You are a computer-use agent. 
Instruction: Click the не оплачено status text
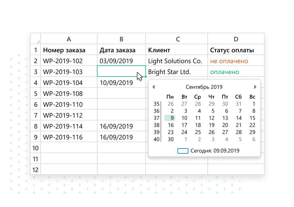pyautogui.click(x=229, y=61)
